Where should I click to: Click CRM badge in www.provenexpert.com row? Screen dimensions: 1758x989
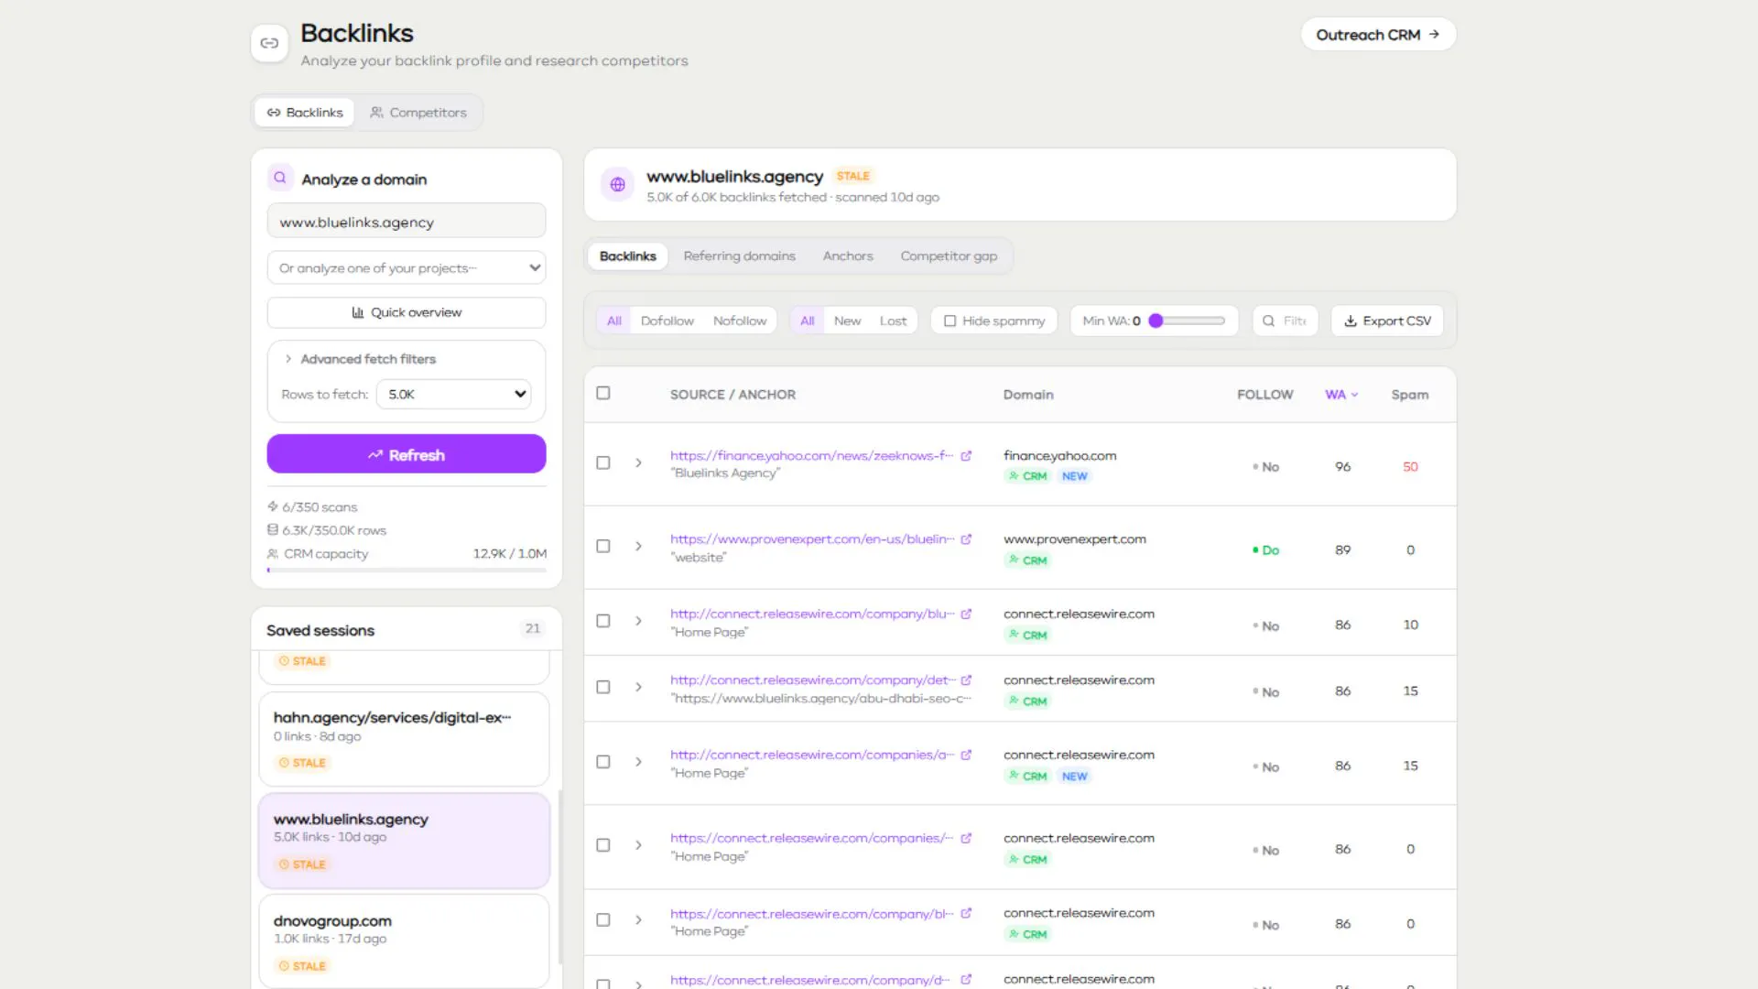(x=1027, y=560)
